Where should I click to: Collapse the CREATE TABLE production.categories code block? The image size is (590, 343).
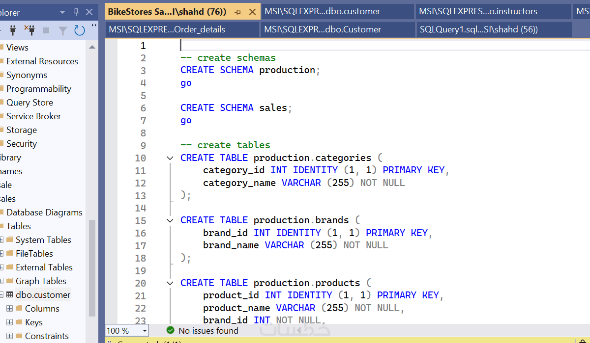coord(170,158)
